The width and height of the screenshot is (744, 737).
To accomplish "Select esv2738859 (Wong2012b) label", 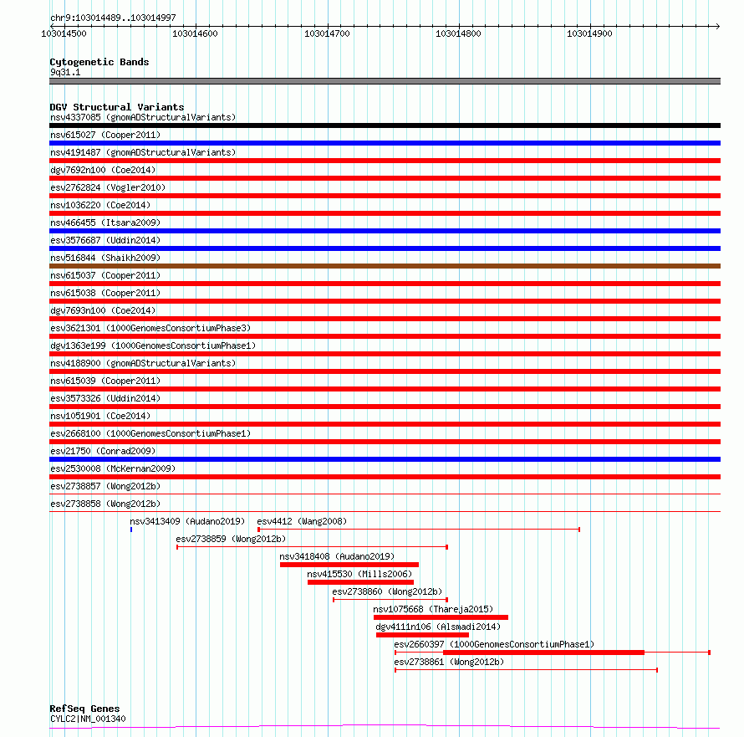I will point(231,539).
